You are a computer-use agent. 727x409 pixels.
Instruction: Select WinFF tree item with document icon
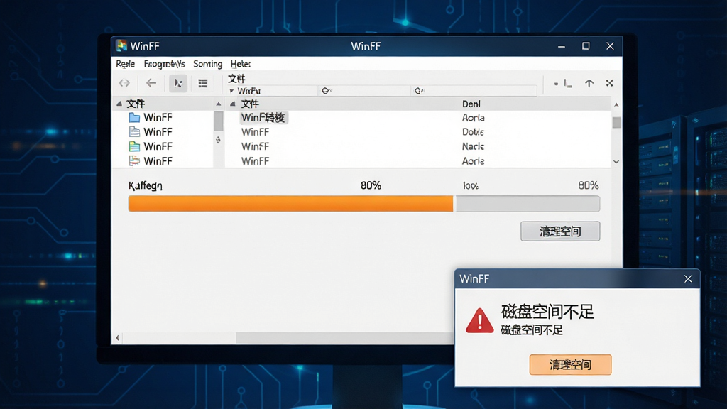pos(158,131)
